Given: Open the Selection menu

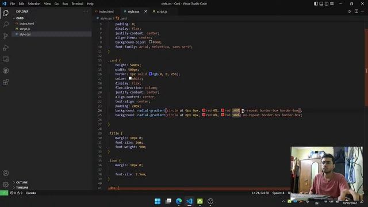Looking at the screenshot, I should (x=34, y=4).
